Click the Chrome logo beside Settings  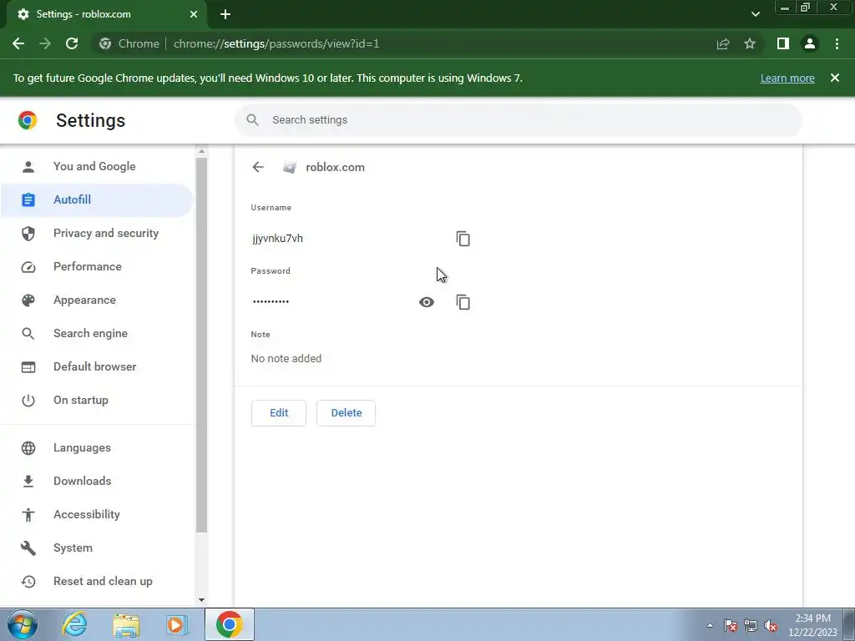point(28,120)
